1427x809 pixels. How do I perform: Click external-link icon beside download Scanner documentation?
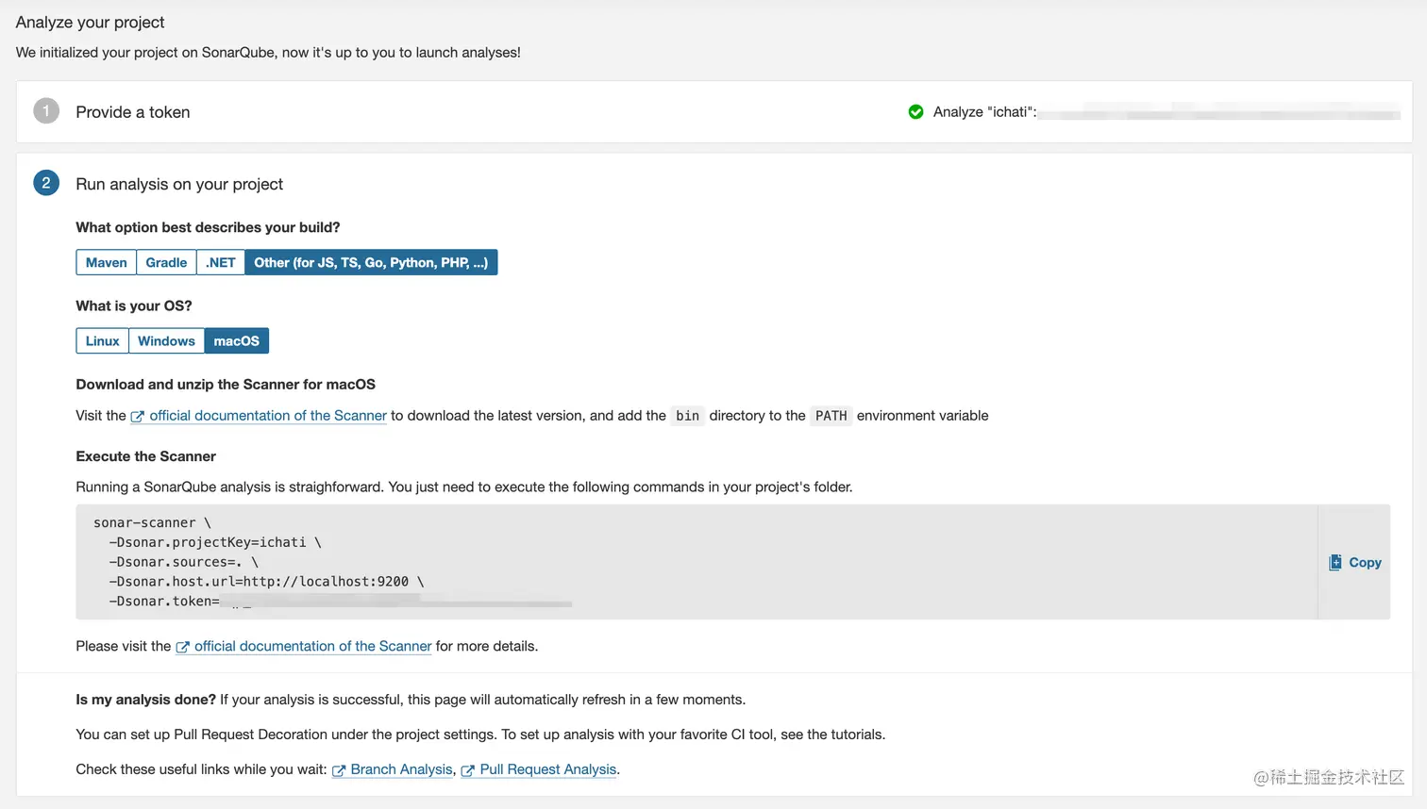[x=138, y=417]
